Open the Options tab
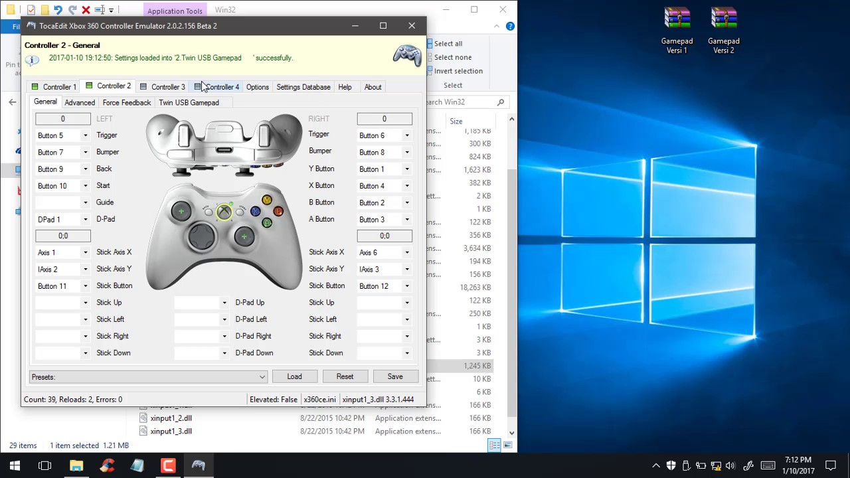 point(258,87)
